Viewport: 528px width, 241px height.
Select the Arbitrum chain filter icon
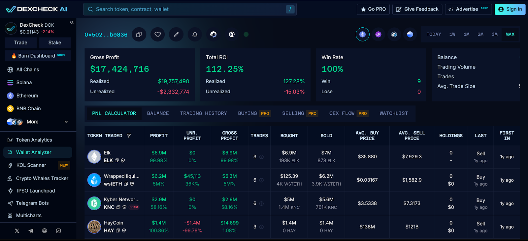point(394,34)
